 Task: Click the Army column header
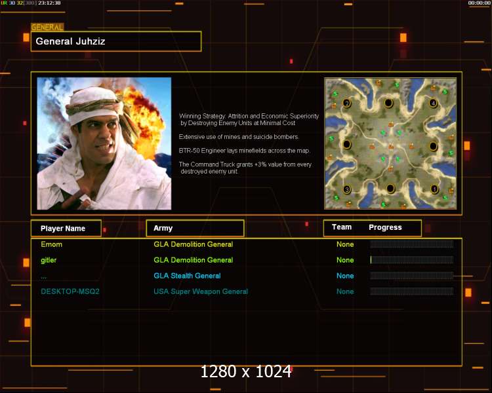pos(195,228)
